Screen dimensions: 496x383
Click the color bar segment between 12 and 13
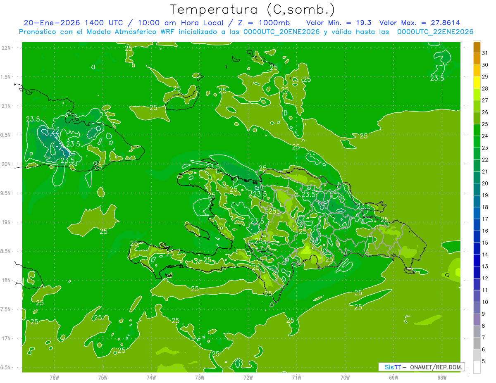tap(477, 272)
